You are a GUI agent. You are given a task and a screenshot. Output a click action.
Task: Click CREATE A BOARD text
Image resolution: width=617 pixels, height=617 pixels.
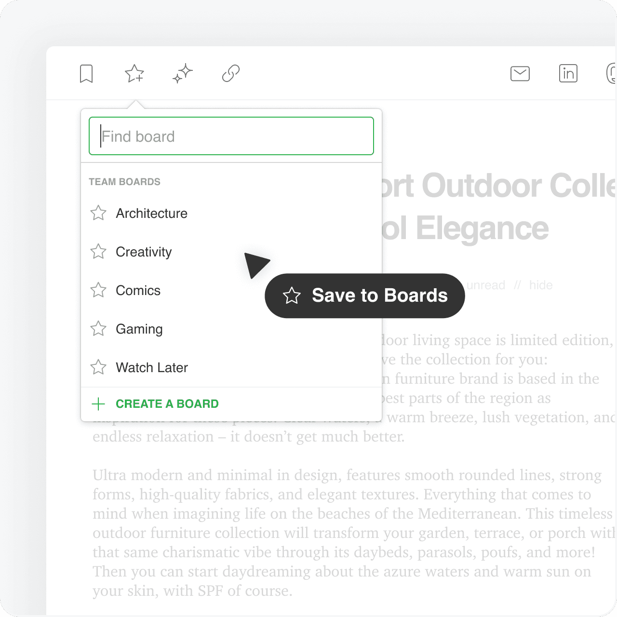pos(167,404)
